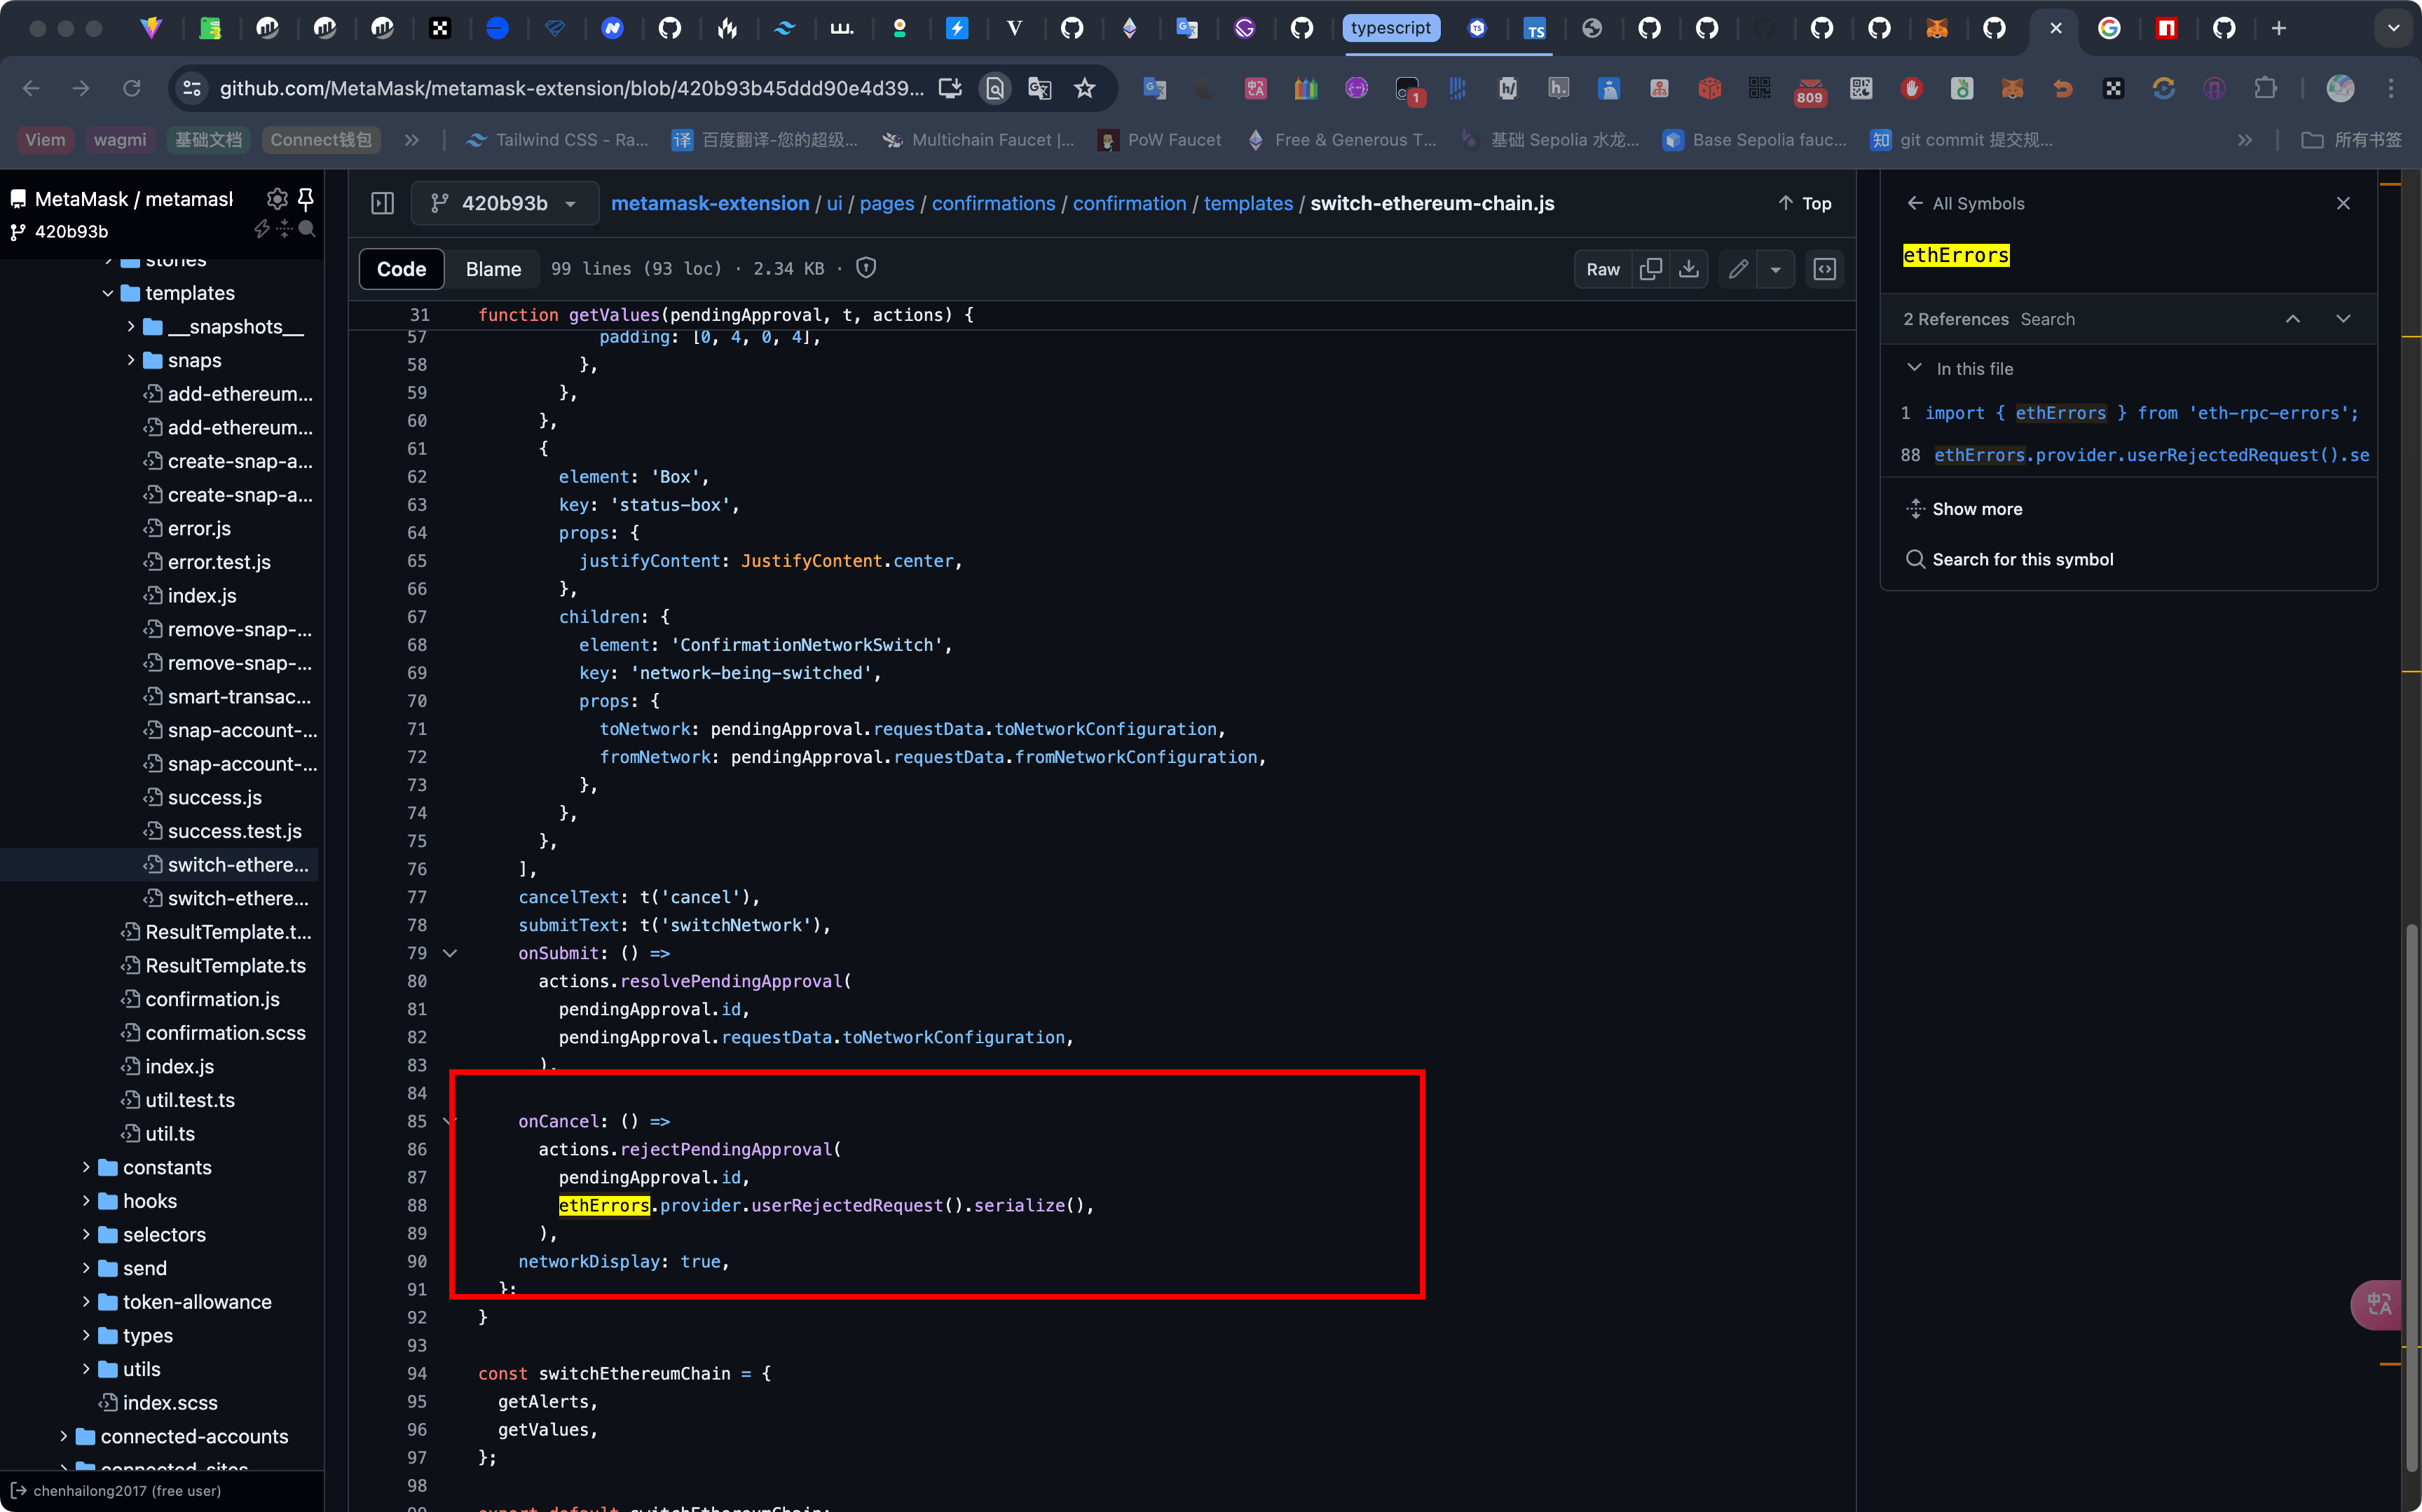Open pages breadcrumb folder
Viewport: 2422px width, 1512px height.
pos(887,203)
